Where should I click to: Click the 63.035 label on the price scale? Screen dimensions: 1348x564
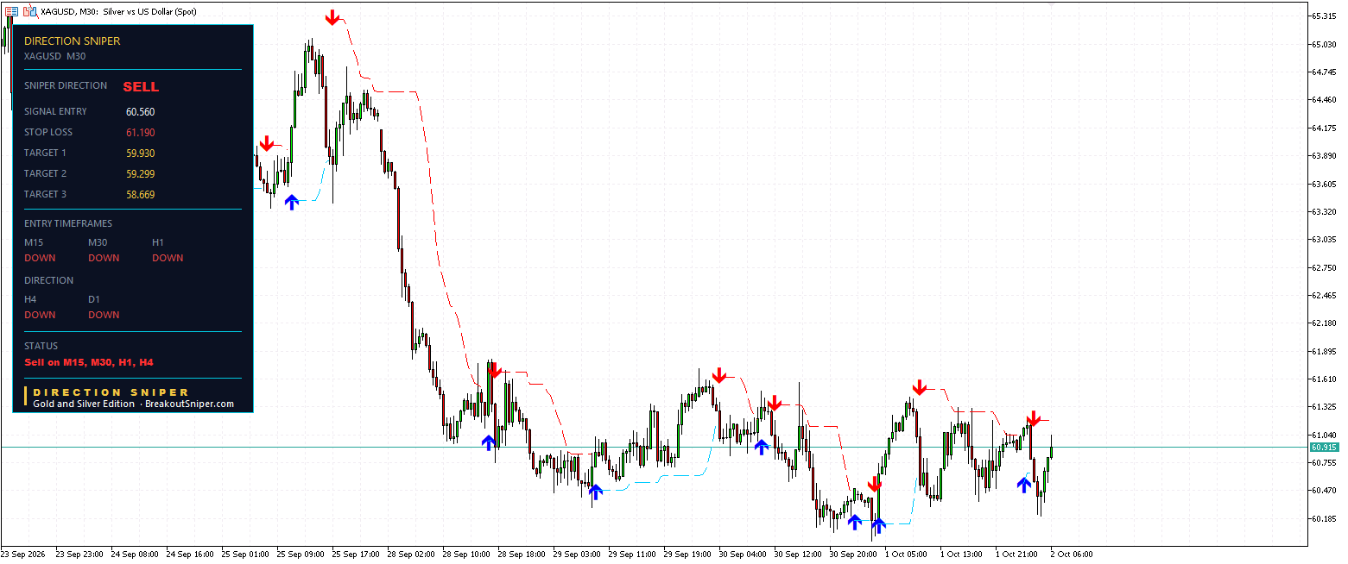1325,240
